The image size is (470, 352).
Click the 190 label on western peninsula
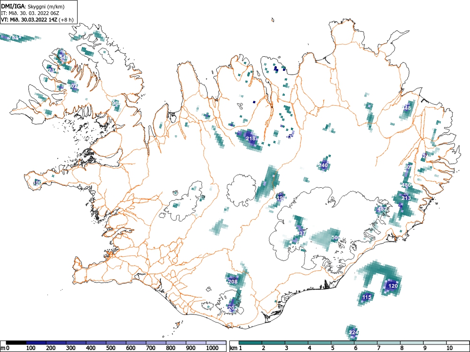[x=38, y=182]
